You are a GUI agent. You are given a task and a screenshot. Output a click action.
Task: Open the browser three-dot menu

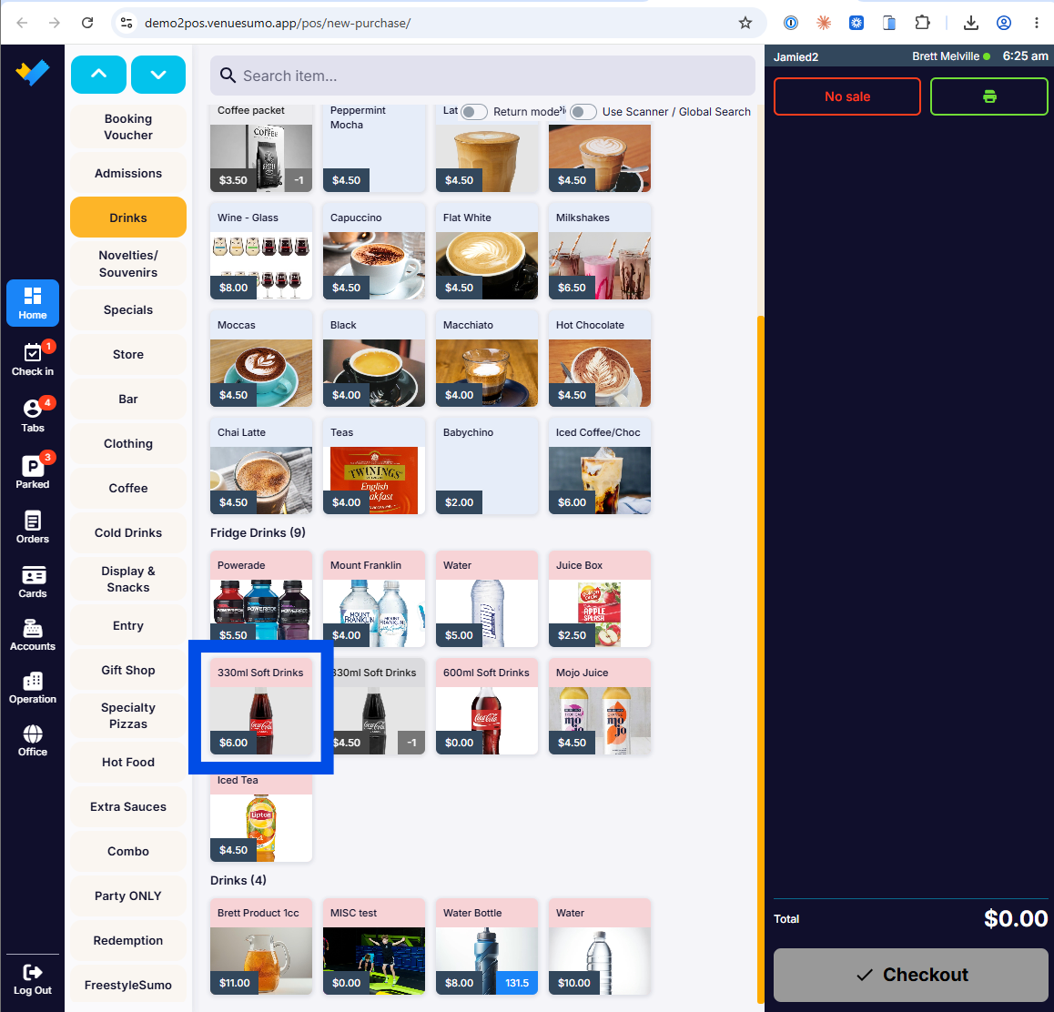(1036, 23)
